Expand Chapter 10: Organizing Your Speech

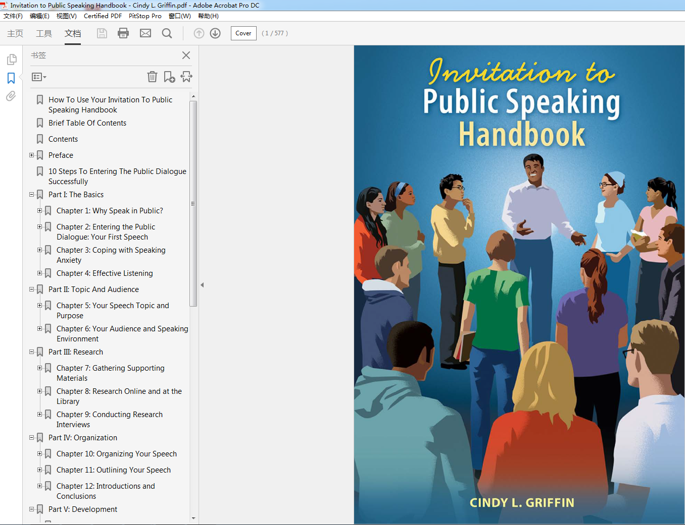[x=39, y=453]
